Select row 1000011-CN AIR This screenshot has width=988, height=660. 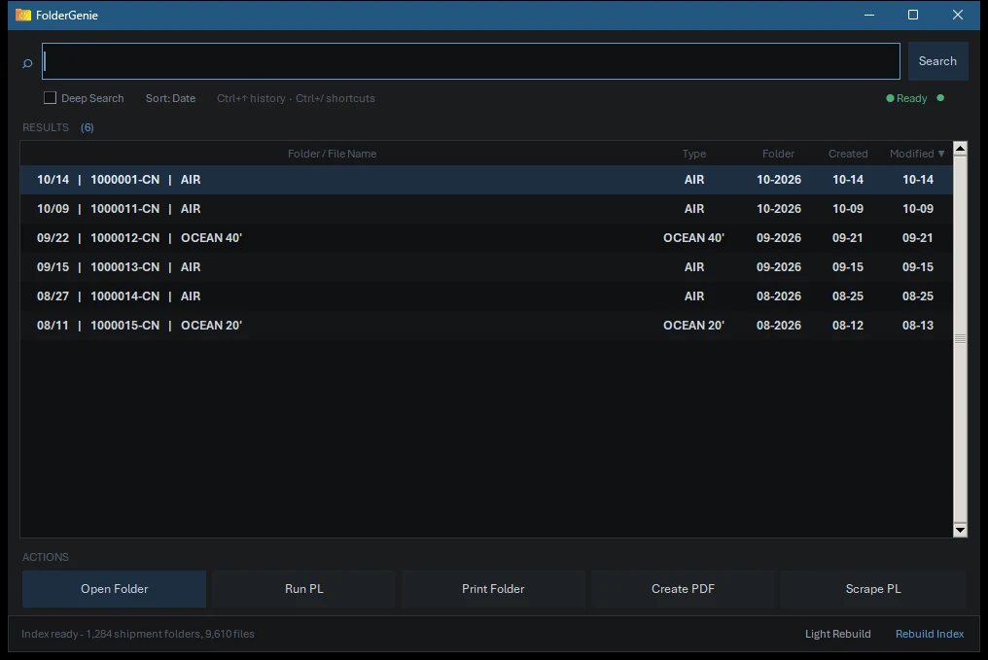point(486,208)
